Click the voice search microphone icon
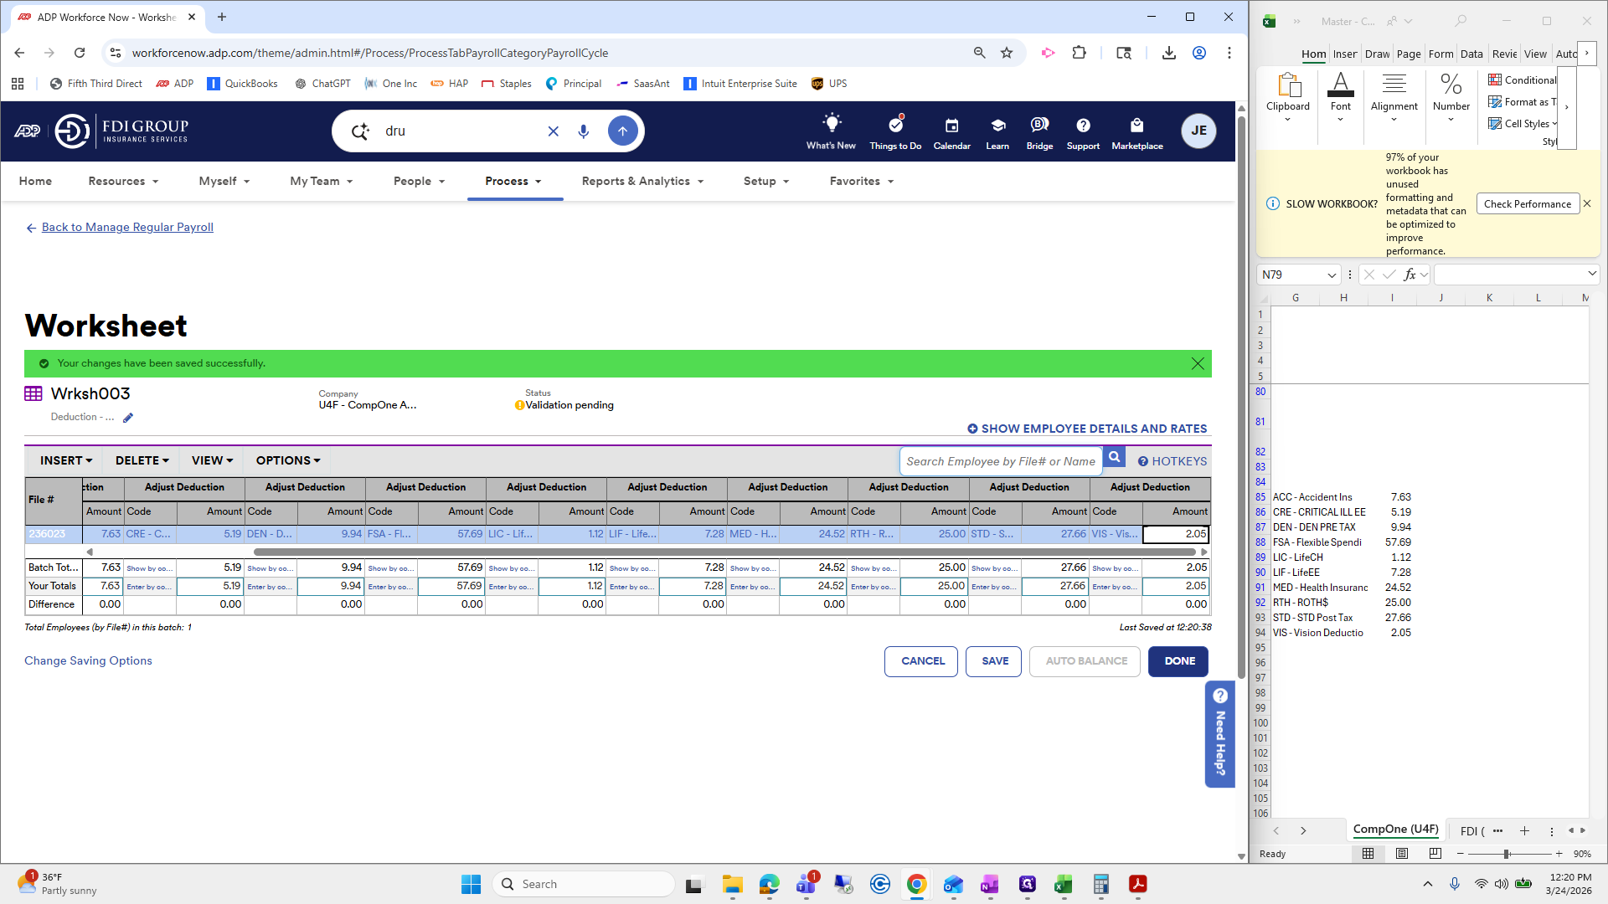 pos(584,131)
